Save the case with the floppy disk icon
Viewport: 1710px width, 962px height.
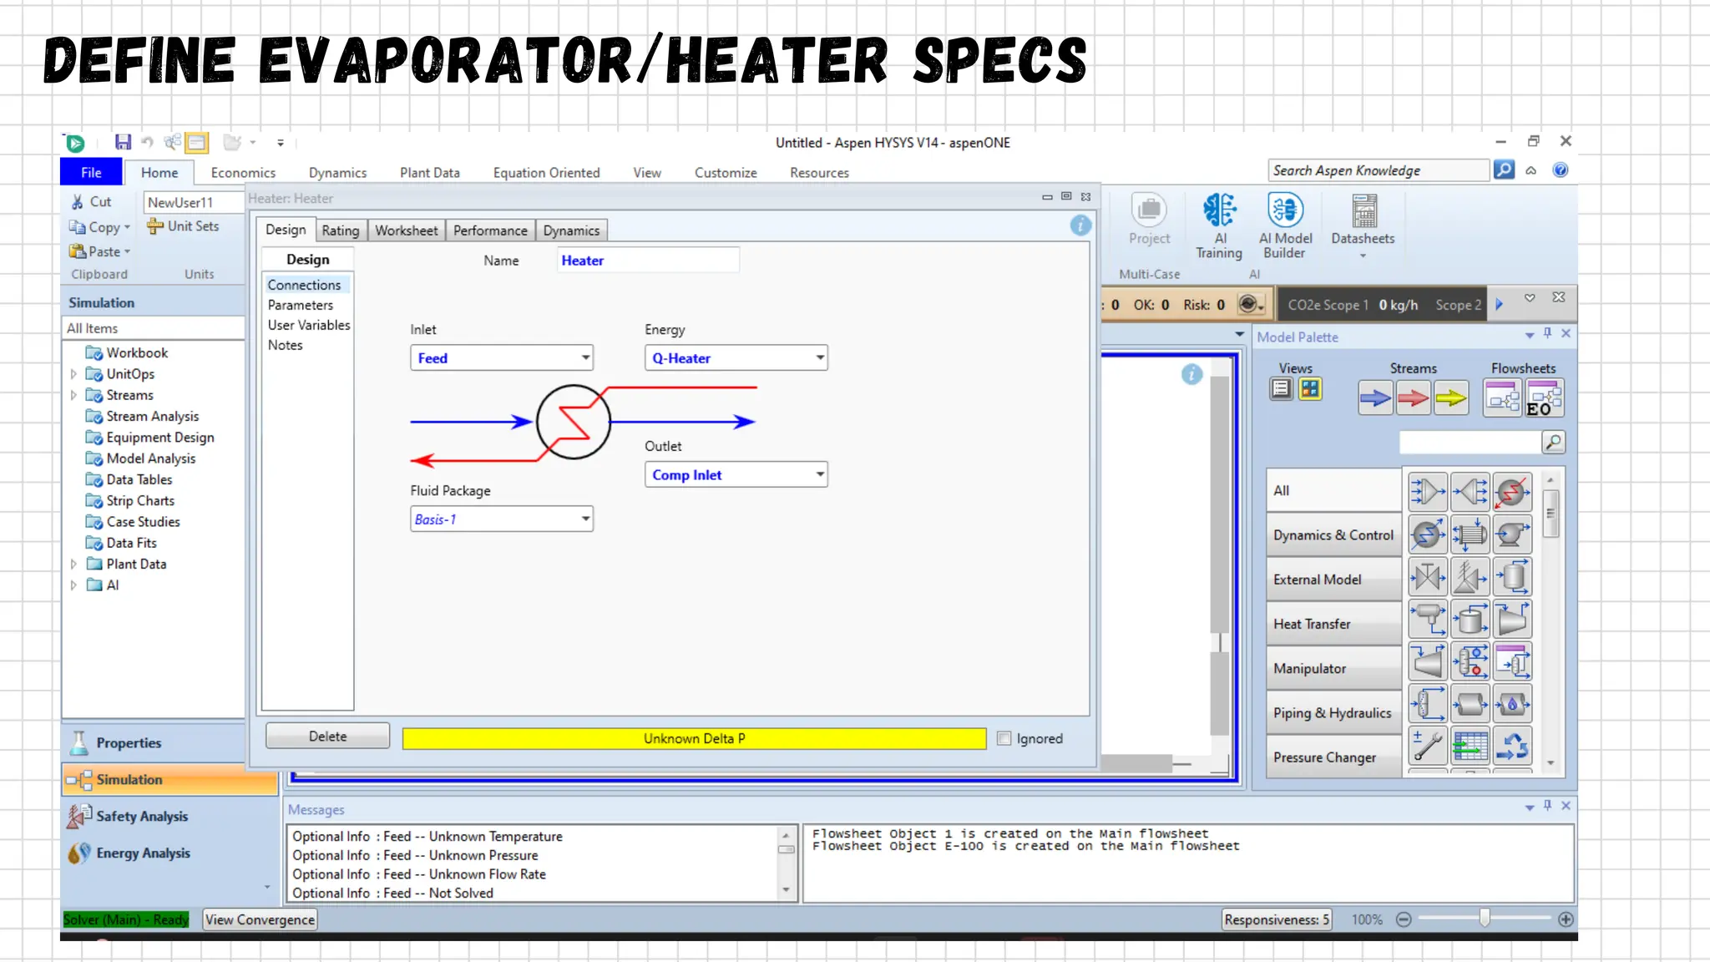coord(123,143)
